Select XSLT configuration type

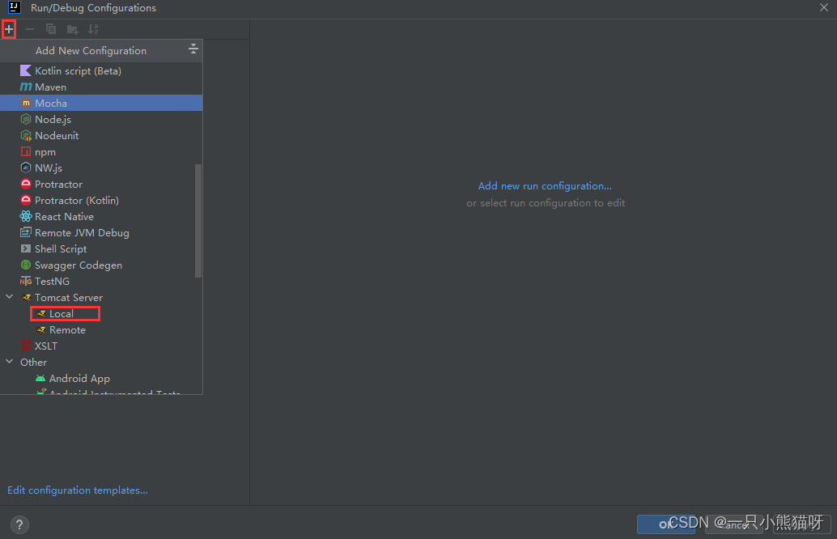(x=101, y=346)
